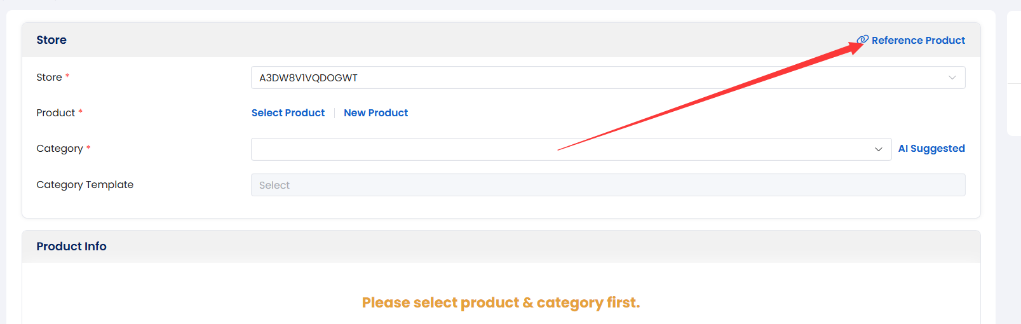Click the AI Suggested link
The width and height of the screenshot is (1021, 324).
tap(931, 149)
